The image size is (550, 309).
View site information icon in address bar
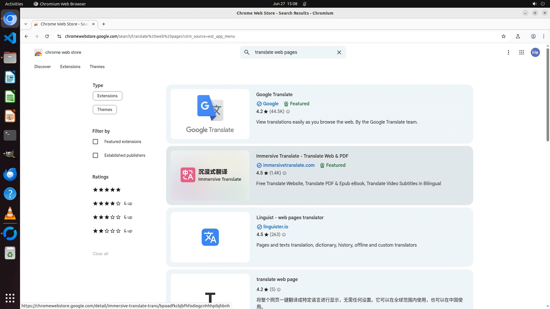(x=59, y=36)
